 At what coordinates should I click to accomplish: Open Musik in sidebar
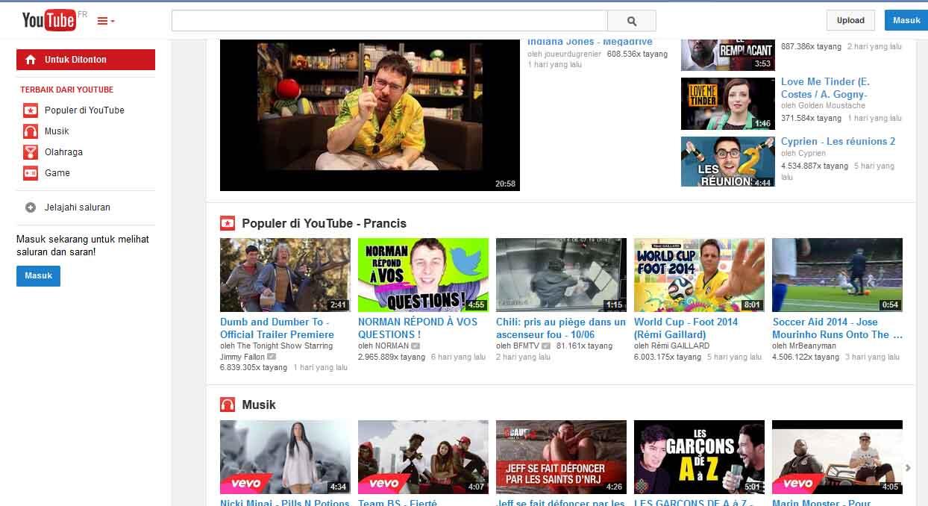click(x=57, y=131)
